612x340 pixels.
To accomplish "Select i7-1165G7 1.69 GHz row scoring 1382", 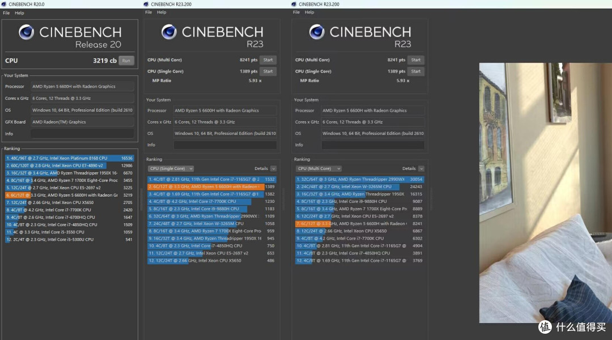I will [212, 194].
